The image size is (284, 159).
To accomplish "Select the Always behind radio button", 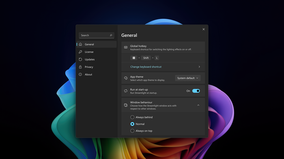I will pos(132,117).
